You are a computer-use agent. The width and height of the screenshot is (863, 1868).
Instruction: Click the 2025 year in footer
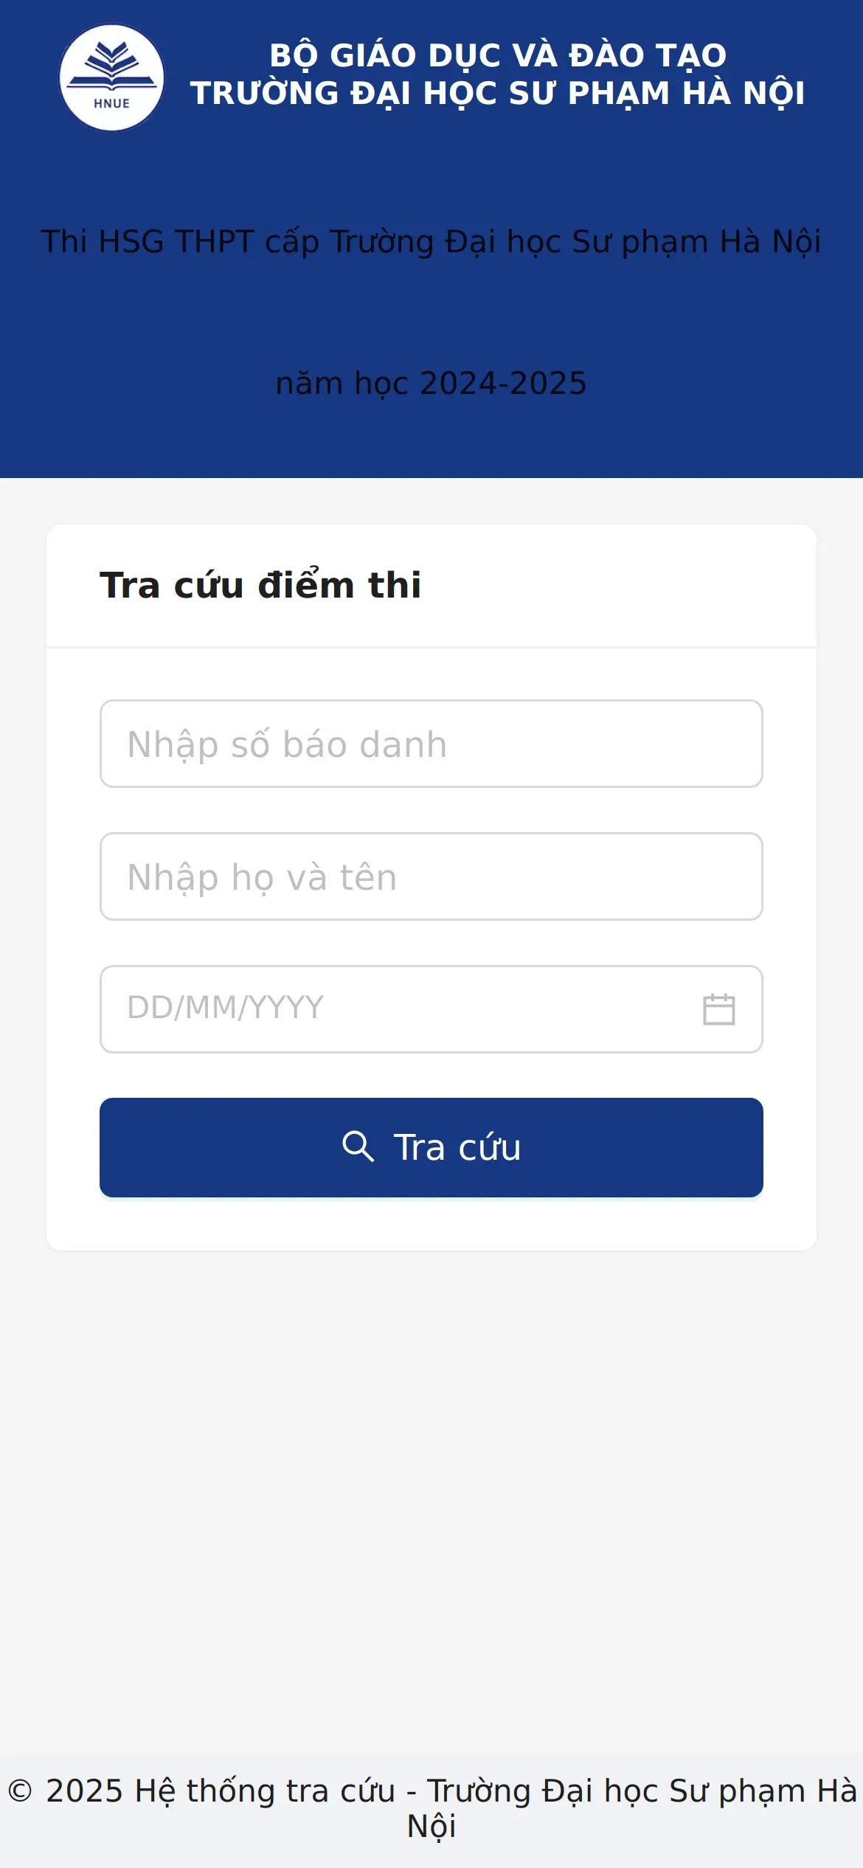click(84, 1791)
